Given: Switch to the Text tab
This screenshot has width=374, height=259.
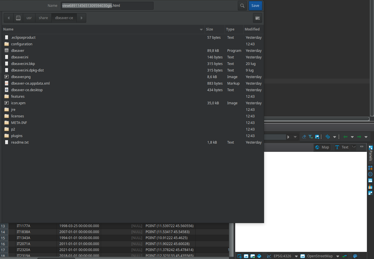Looking at the screenshot, I should point(342,147).
